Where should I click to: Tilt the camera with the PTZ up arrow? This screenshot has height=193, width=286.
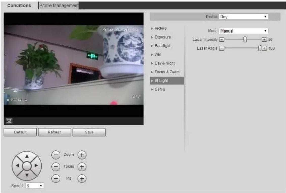(x=27, y=156)
